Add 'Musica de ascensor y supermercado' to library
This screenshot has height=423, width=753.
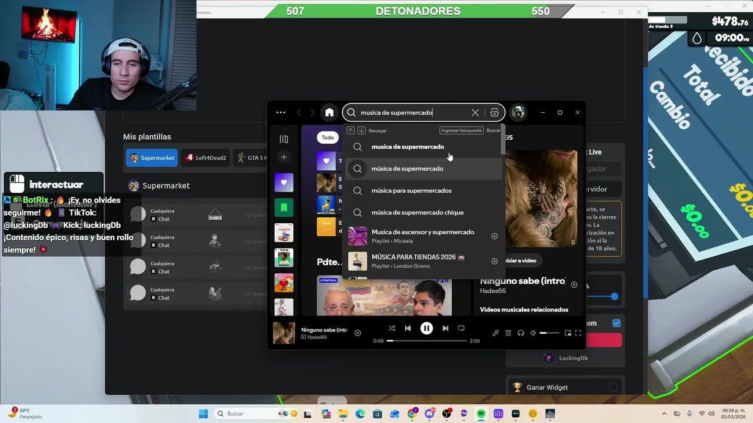coord(494,236)
